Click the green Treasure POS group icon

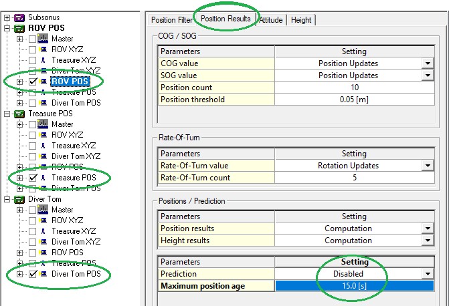(x=19, y=114)
